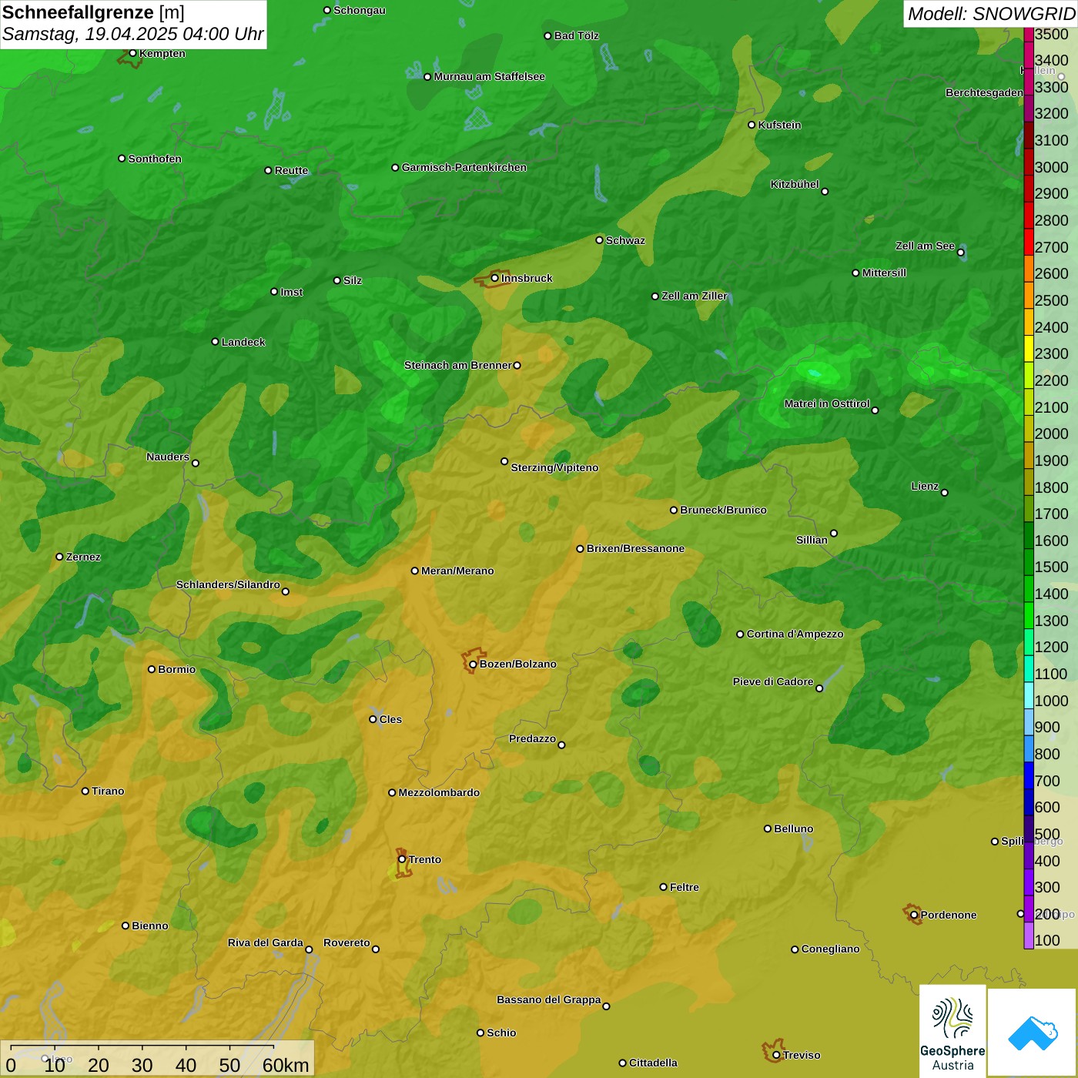Image resolution: width=1078 pixels, height=1078 pixels.
Task: Click the GeoSphere Austria logo
Action: [x=952, y=1033]
